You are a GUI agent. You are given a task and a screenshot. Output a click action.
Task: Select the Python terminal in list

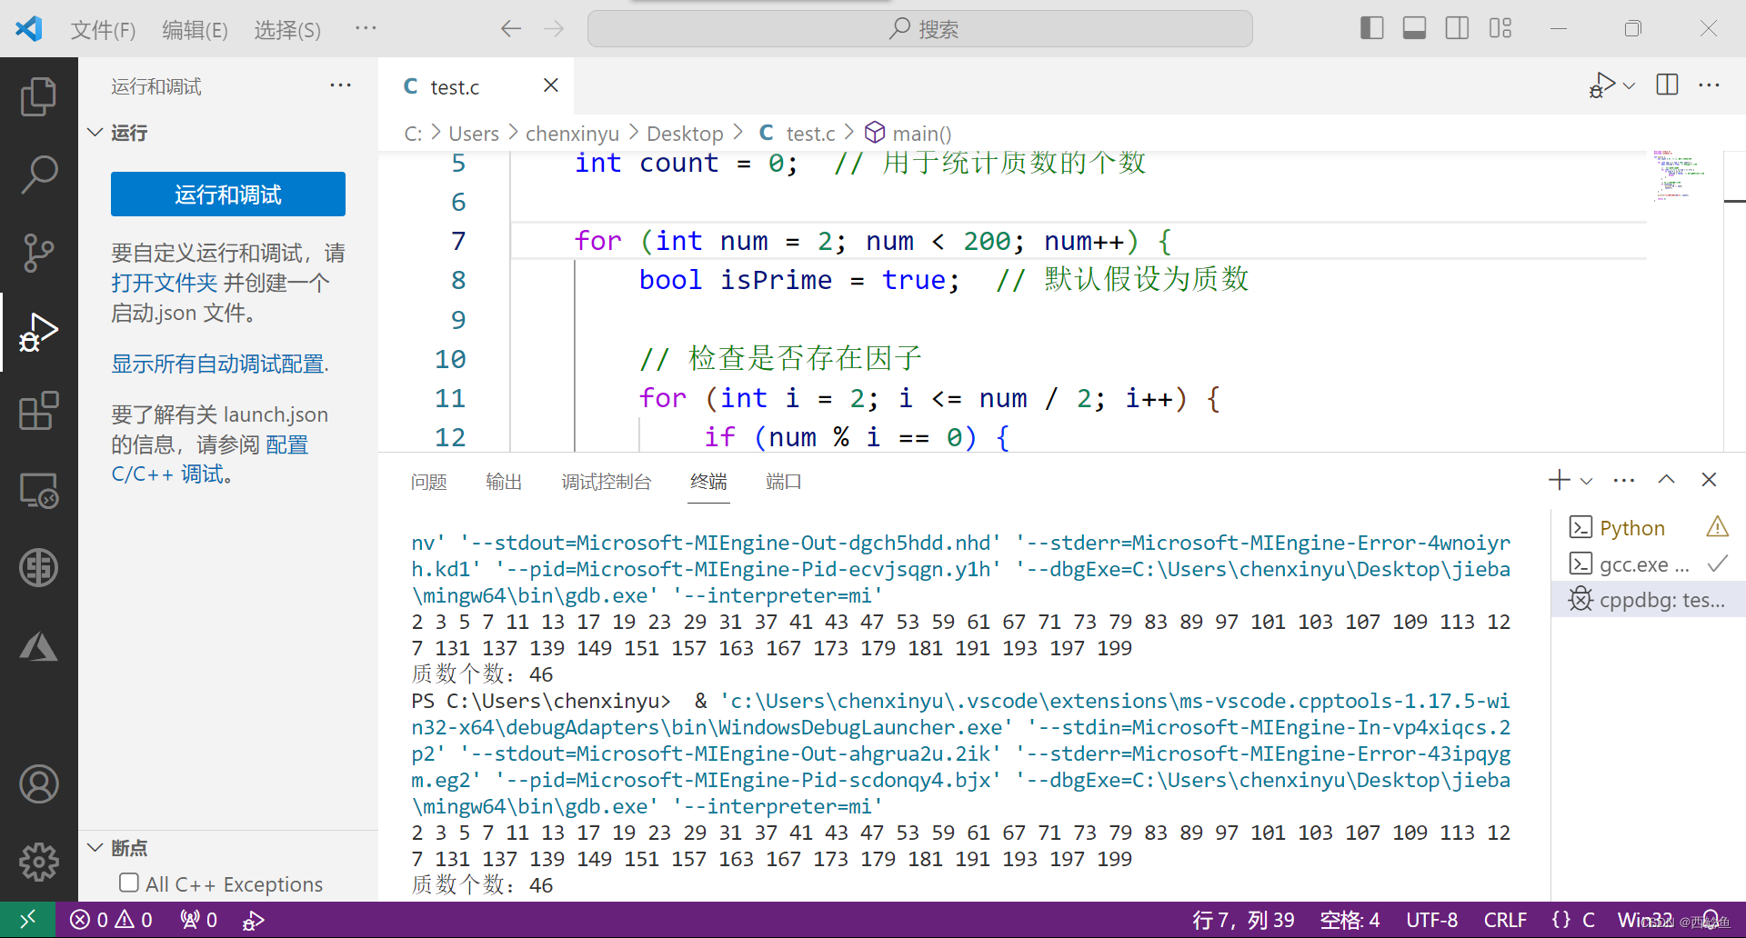(x=1648, y=528)
